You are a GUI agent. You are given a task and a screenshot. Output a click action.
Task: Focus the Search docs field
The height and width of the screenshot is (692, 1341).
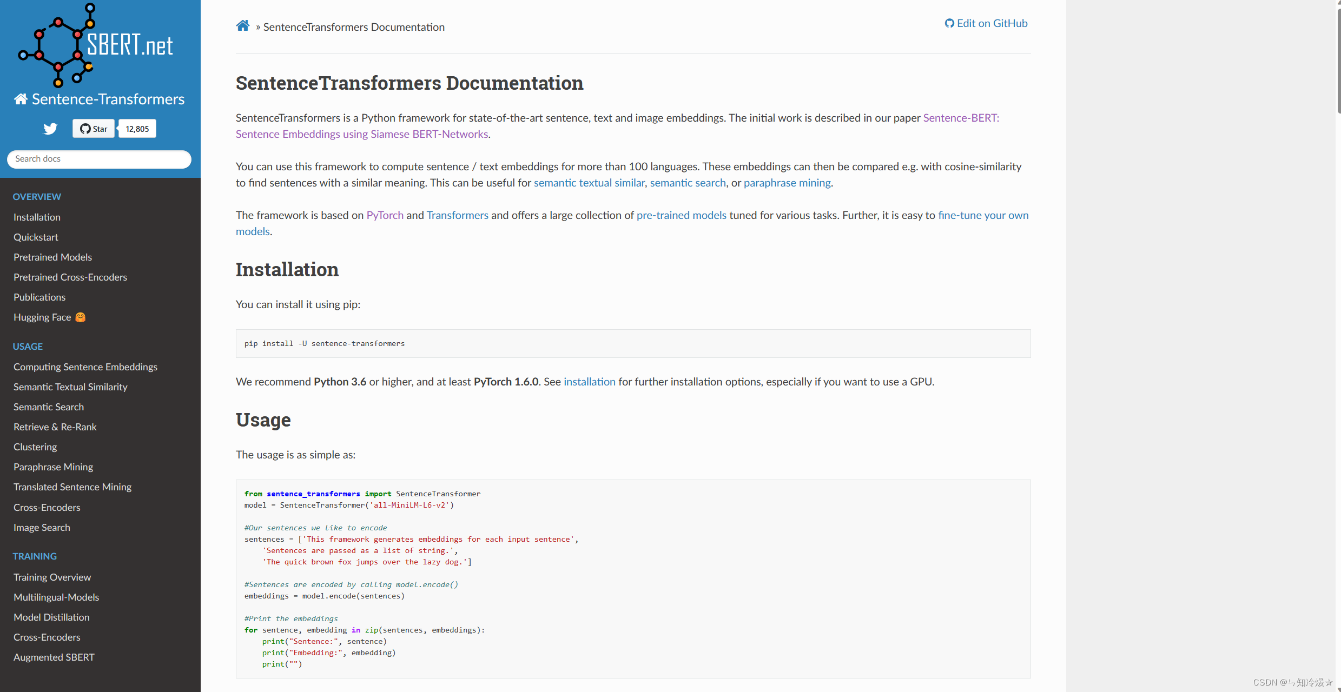pos(99,159)
